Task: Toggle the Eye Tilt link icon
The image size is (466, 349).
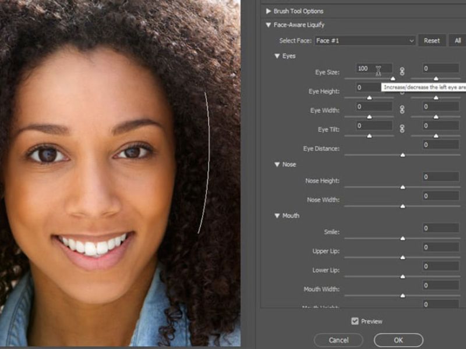Action: 402,129
